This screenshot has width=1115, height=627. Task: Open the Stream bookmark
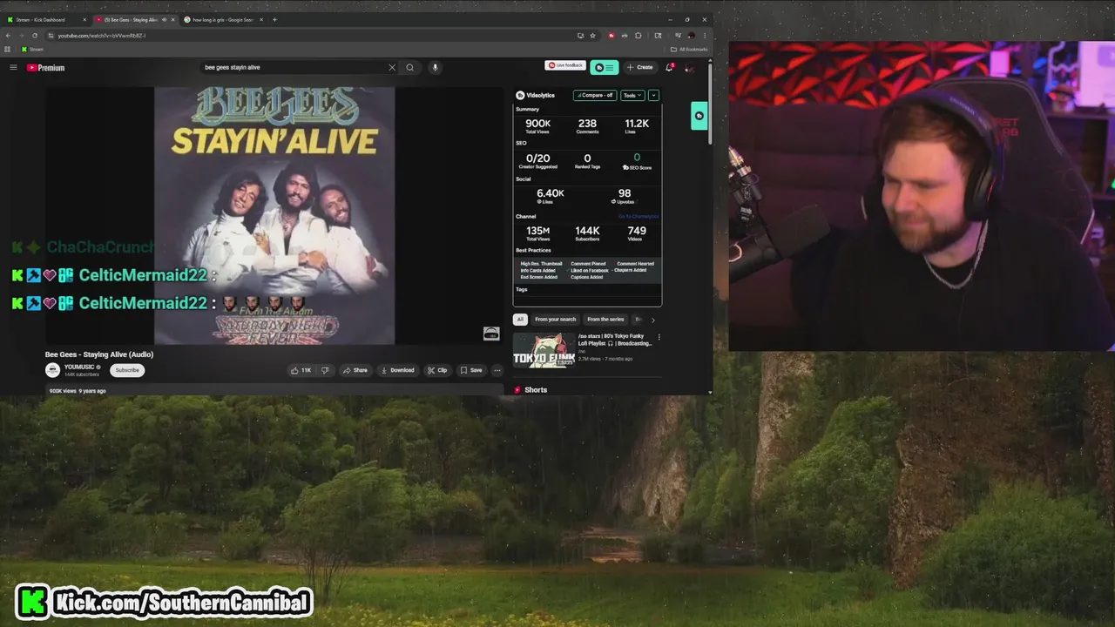click(31, 49)
